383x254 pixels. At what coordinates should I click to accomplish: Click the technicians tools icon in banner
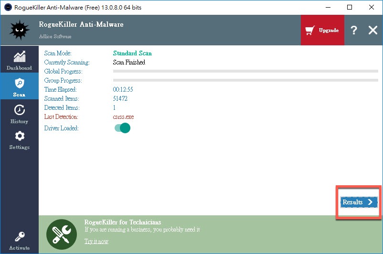coord(62,234)
